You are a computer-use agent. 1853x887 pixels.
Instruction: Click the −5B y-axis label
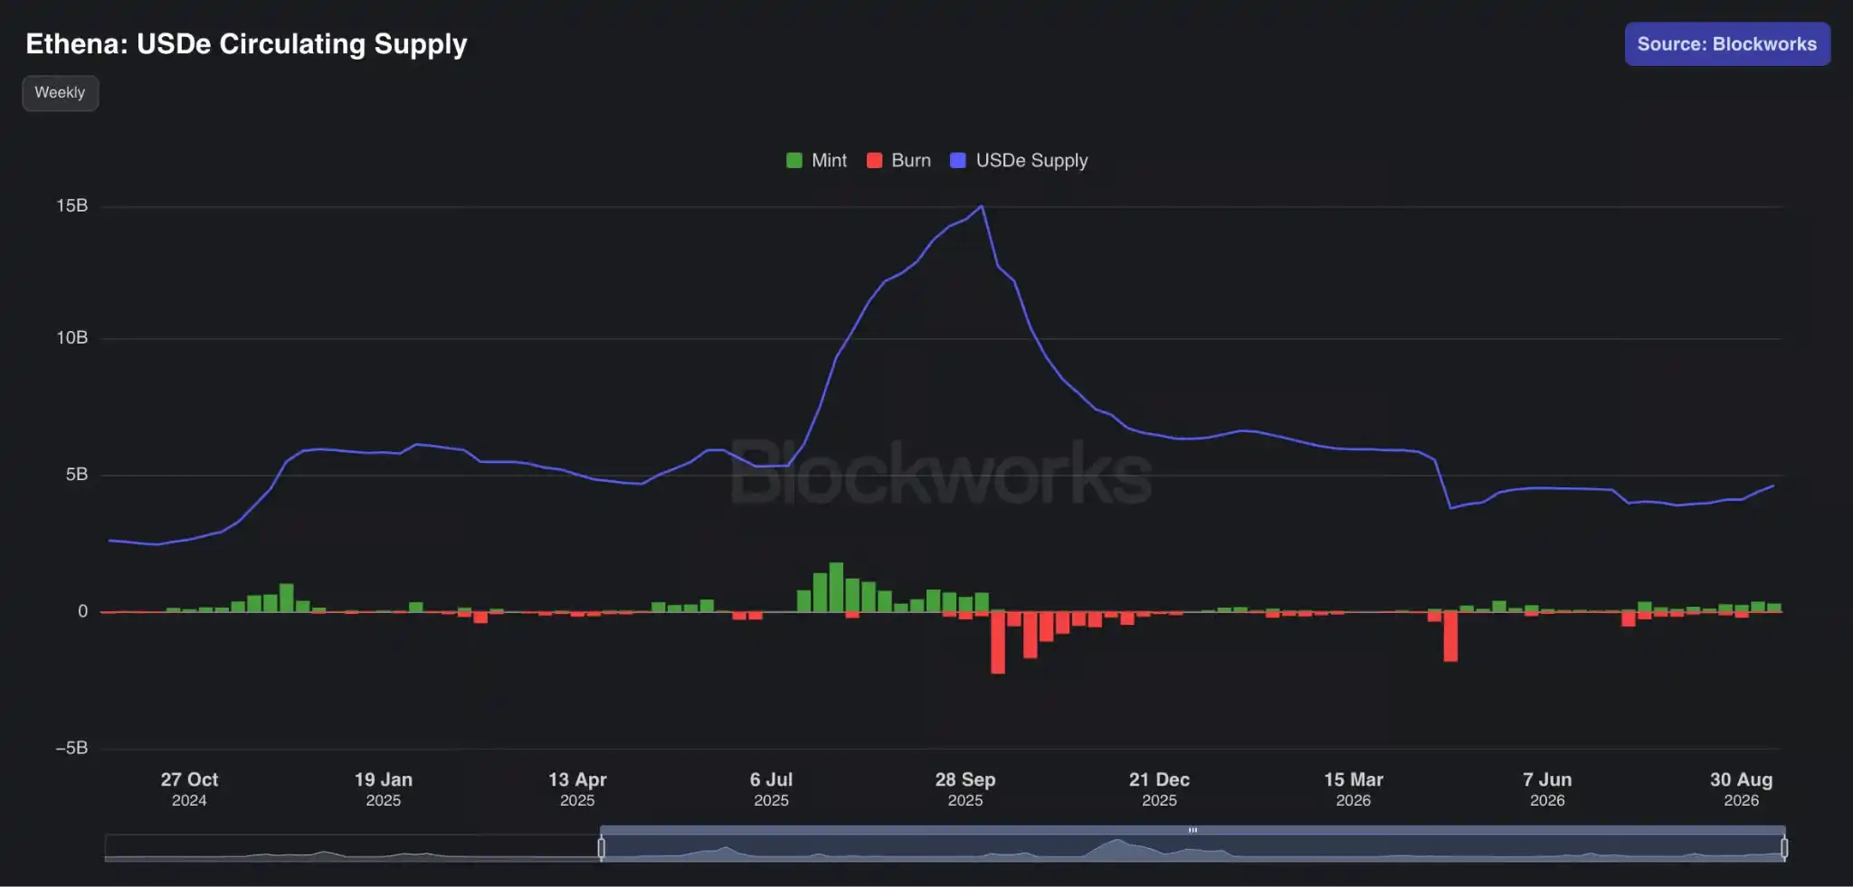(x=71, y=748)
